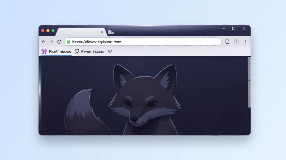
Task: Click the round profile icon in toolbar
Action: (236, 42)
